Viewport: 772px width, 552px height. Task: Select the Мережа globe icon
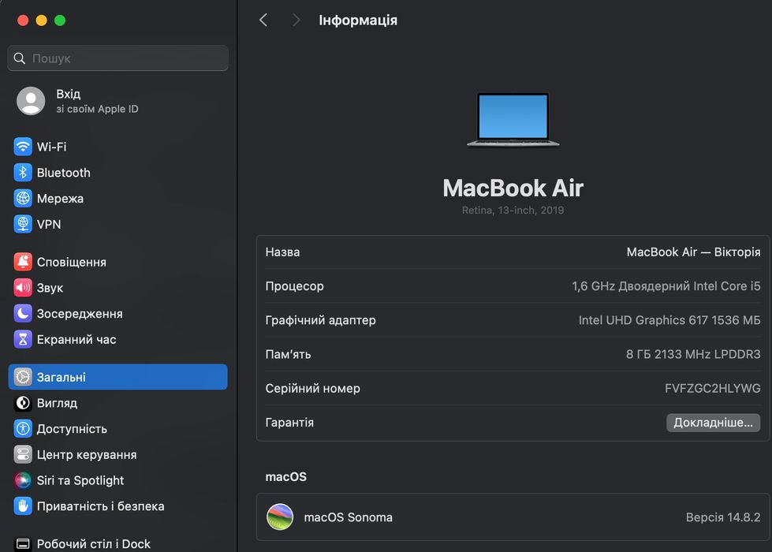[x=23, y=198]
